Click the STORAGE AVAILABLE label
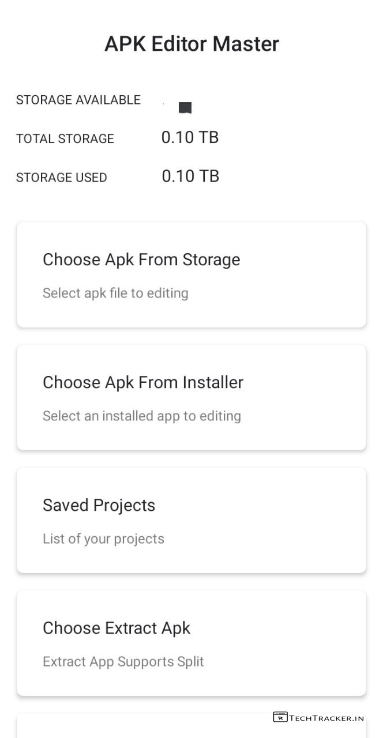Image resolution: width=383 pixels, height=738 pixels. click(x=78, y=100)
